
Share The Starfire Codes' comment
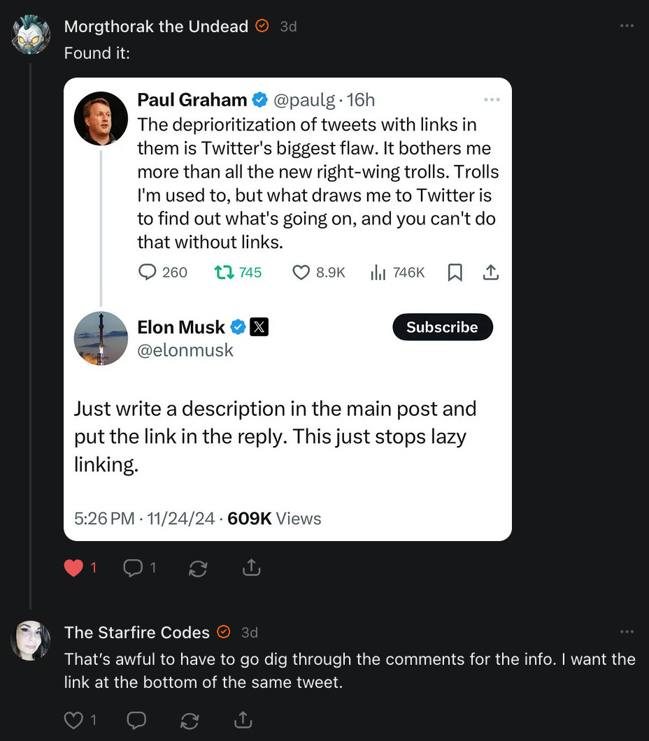point(242,719)
